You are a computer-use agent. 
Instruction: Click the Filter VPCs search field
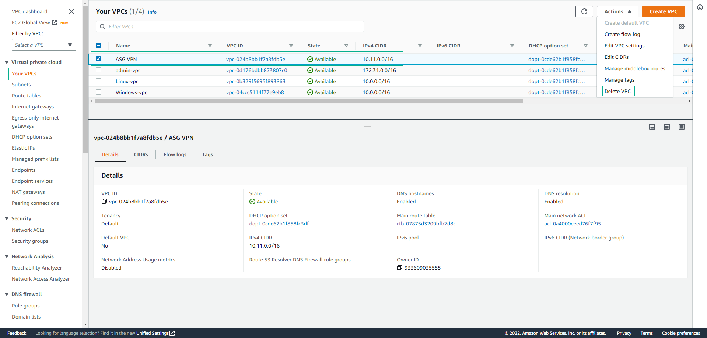[x=230, y=26]
